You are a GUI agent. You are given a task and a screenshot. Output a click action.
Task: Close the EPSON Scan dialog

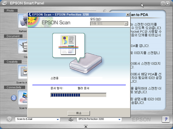(127, 14)
